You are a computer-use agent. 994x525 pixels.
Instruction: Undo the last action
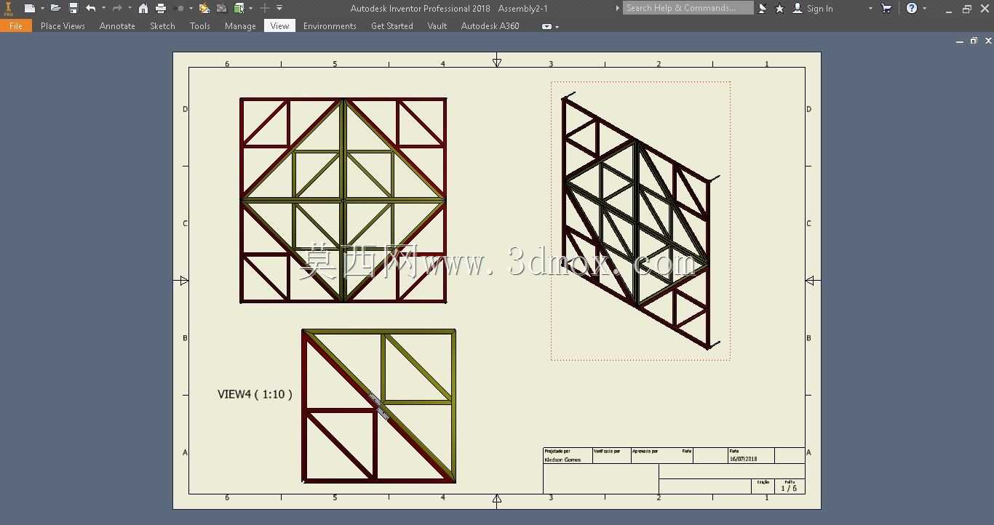click(91, 8)
